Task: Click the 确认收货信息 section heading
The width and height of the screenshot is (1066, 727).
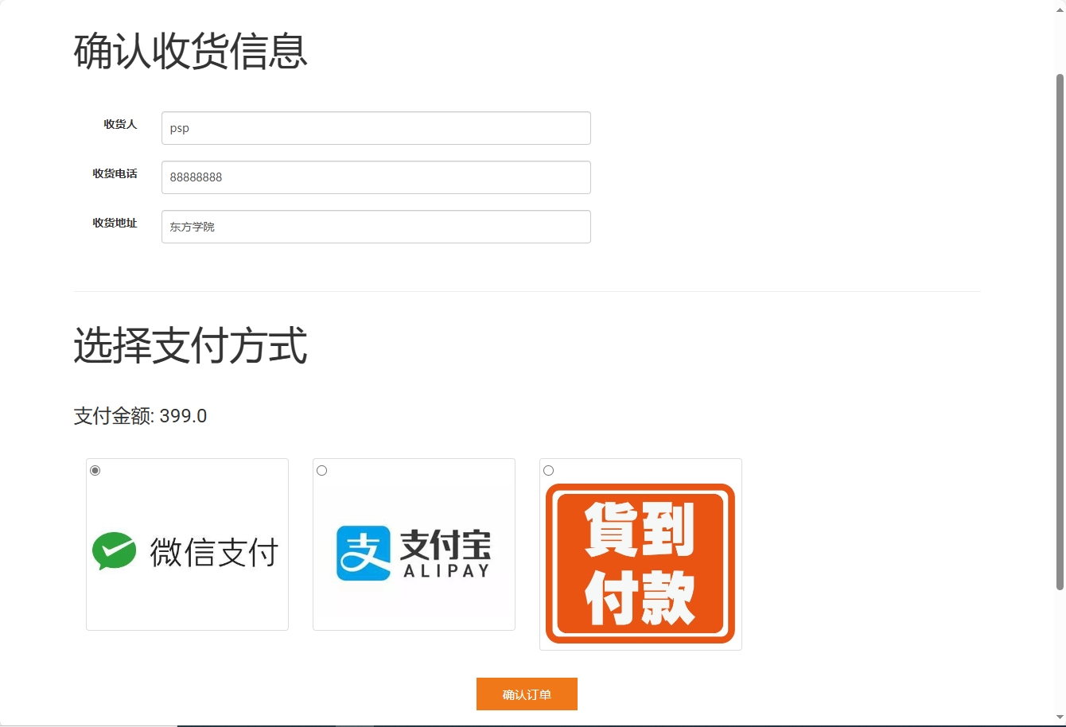Action: (x=189, y=52)
